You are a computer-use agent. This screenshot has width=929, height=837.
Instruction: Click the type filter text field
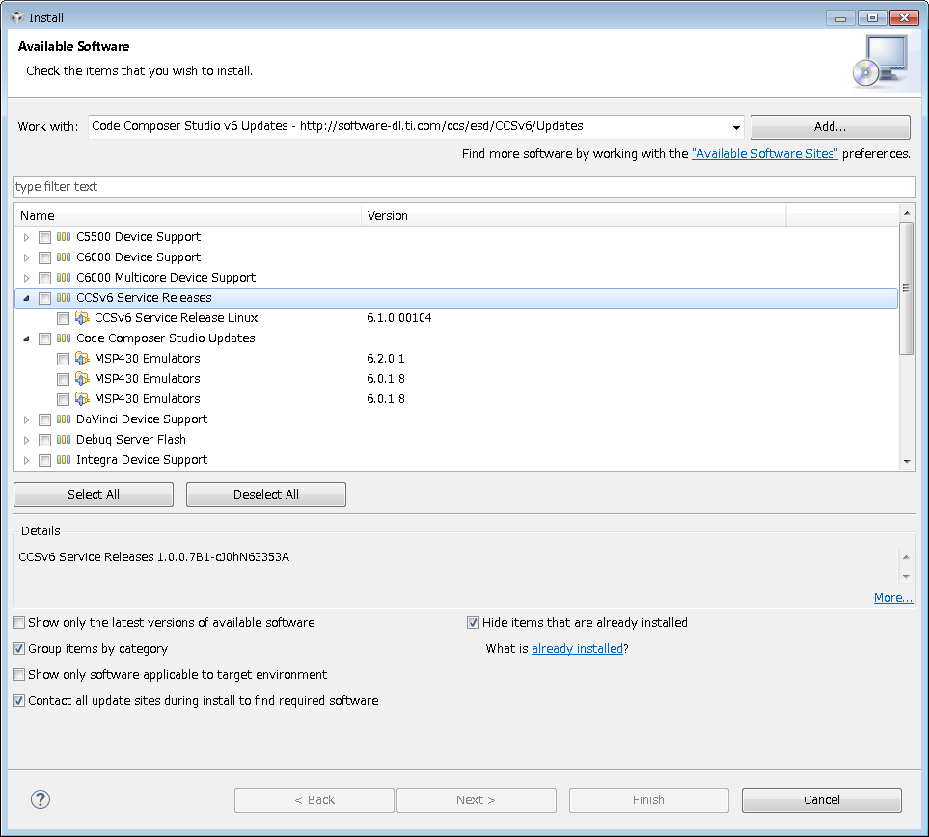point(465,187)
